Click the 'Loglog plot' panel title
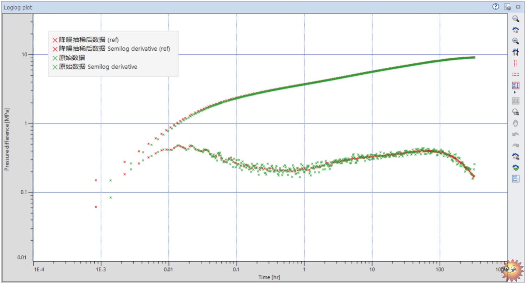The height and width of the screenshot is (284, 526). 18,7
